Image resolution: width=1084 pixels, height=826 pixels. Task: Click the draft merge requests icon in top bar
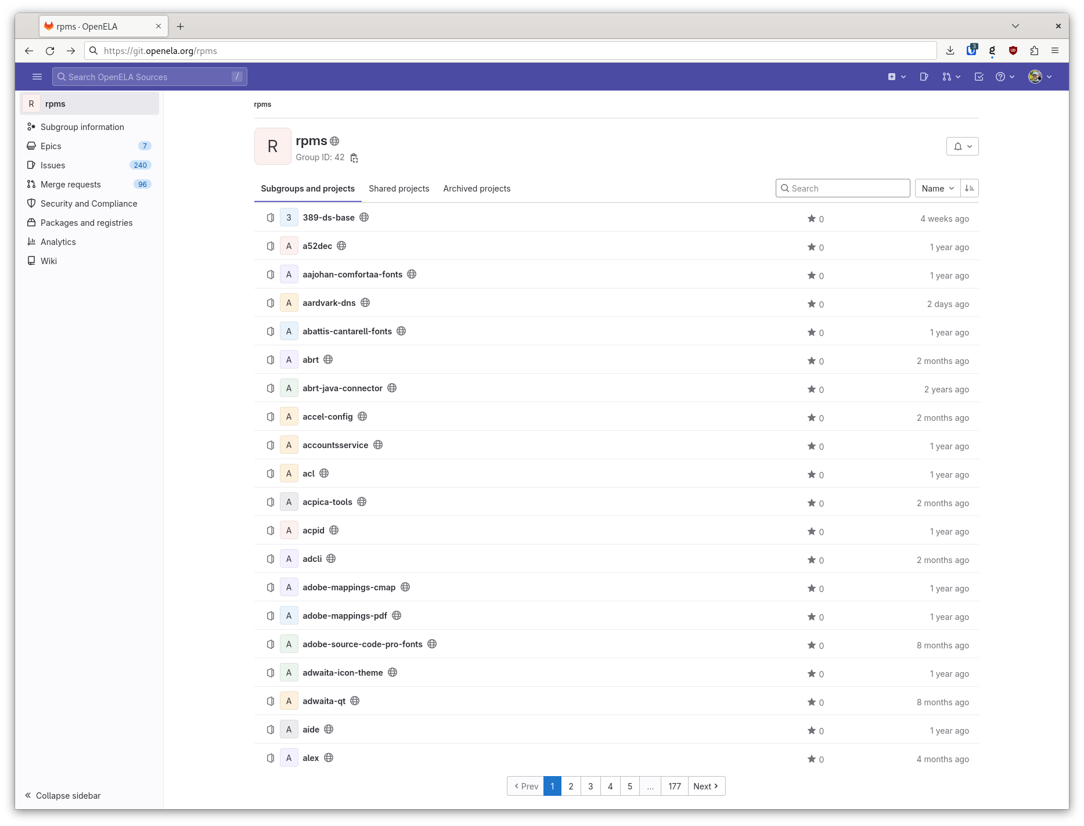pyautogui.click(x=924, y=76)
